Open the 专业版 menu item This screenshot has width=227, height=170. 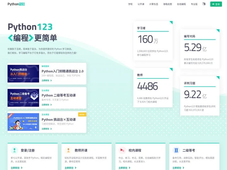[x=194, y=4]
